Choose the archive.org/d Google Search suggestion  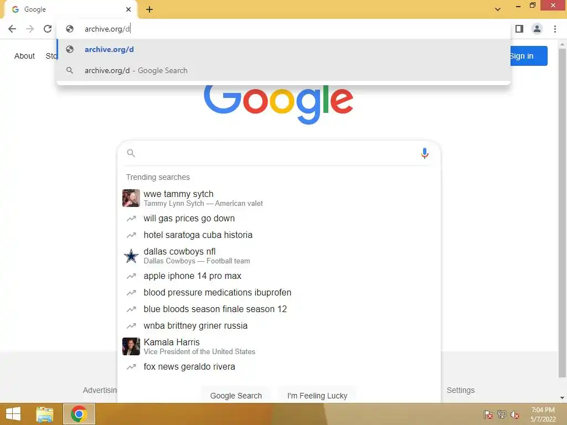284,70
